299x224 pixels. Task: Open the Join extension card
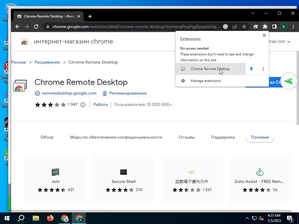[x=55, y=180]
